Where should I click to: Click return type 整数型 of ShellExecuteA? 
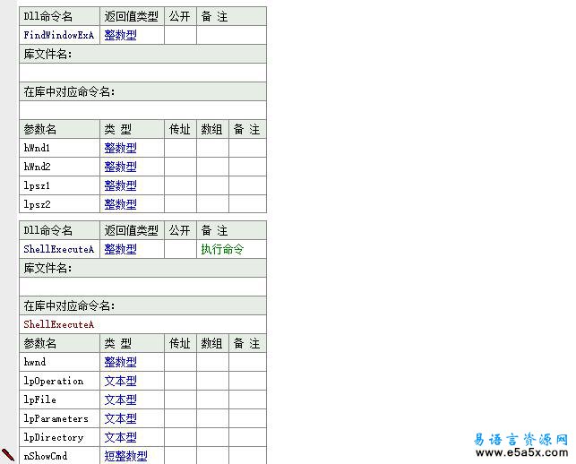120,249
